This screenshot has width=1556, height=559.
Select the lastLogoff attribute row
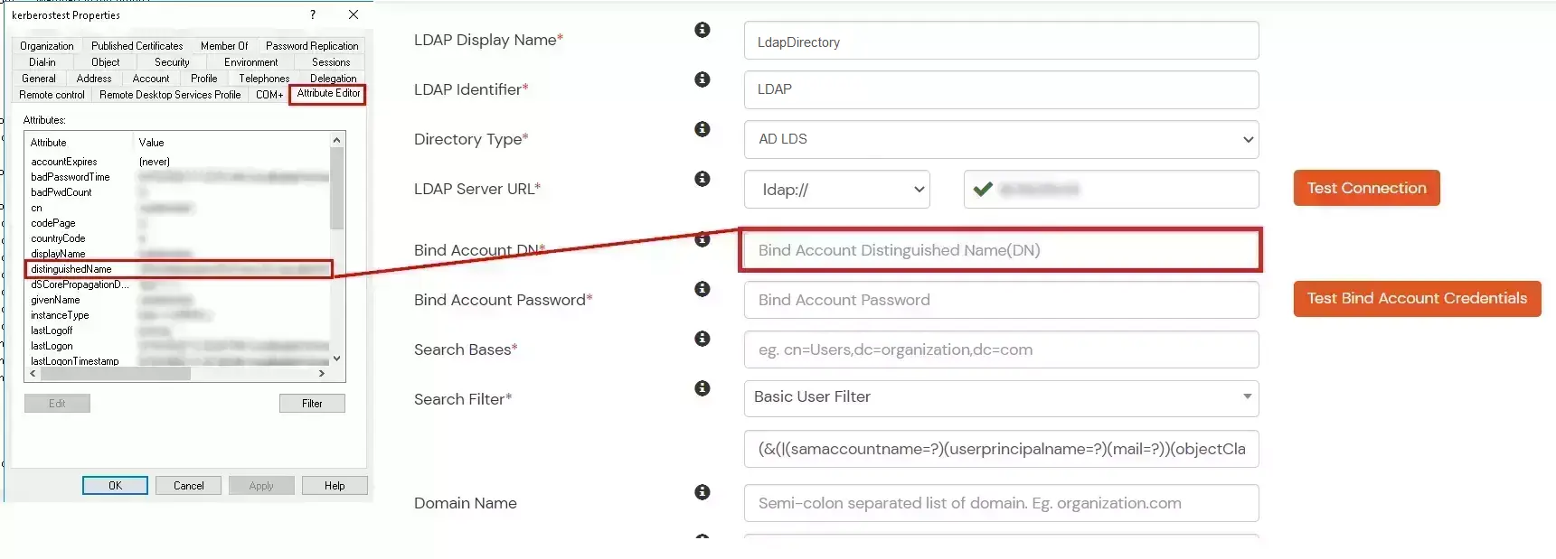(x=179, y=331)
